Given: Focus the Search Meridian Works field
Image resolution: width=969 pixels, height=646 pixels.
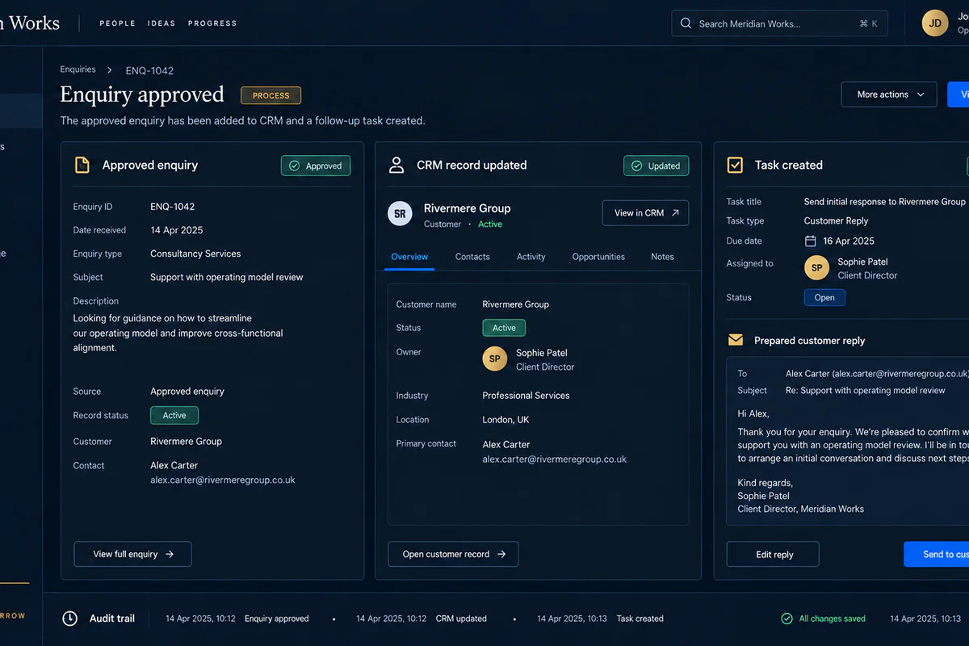Looking at the screenshot, I should [779, 23].
